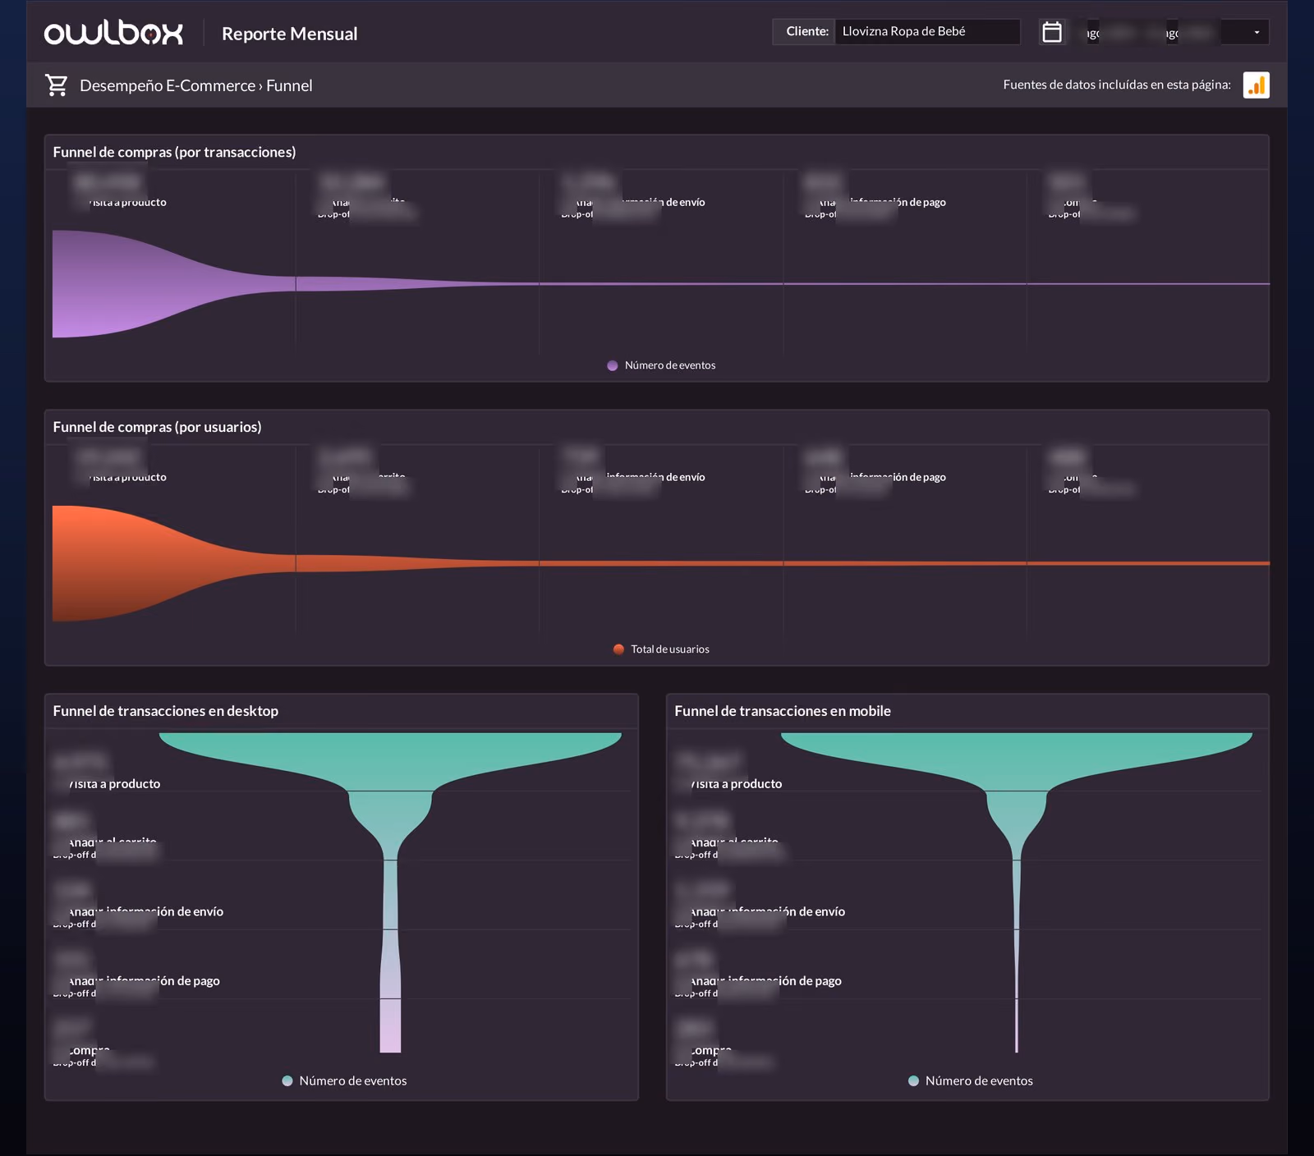Screen dimensions: 1314x1156
Task: Click the Google Analytics data source icon
Action: (1256, 85)
